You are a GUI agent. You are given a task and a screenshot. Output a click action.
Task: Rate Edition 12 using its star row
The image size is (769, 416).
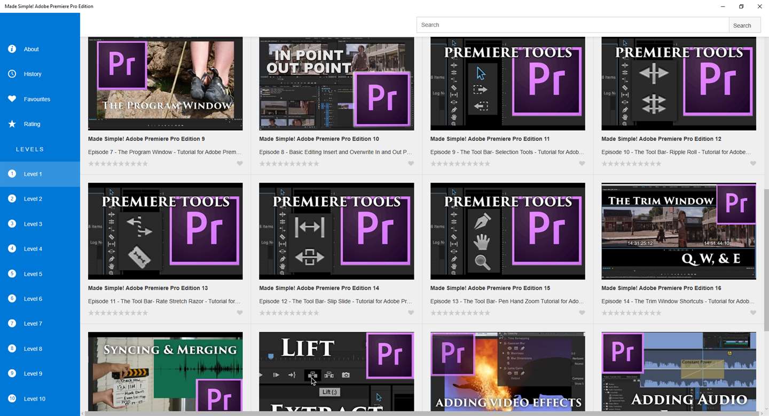tap(631, 164)
